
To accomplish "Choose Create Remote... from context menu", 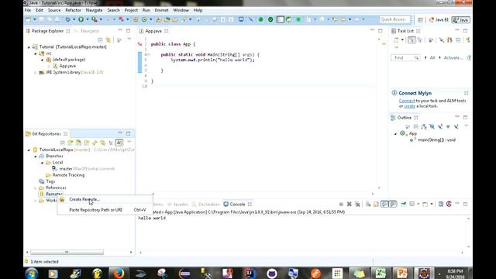I will 84,199.
